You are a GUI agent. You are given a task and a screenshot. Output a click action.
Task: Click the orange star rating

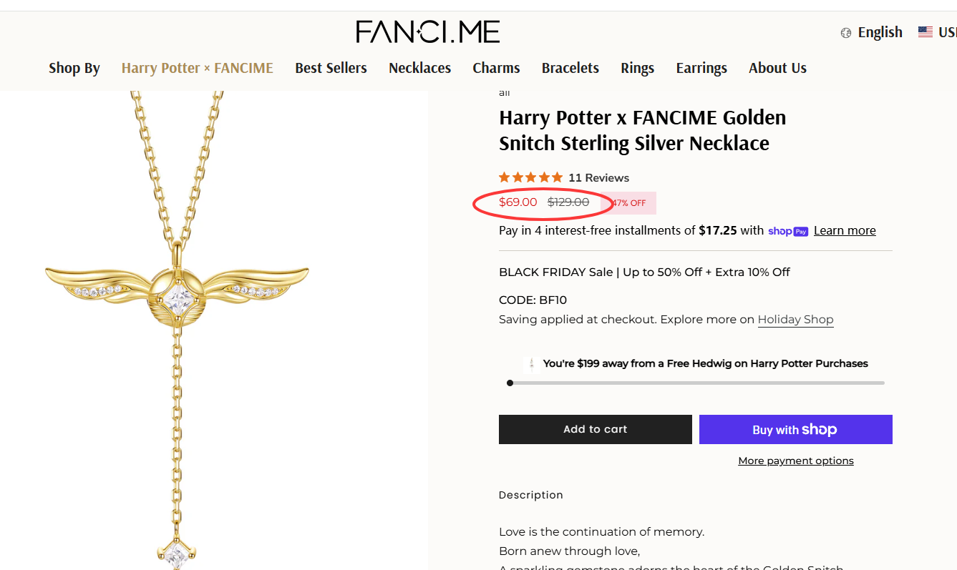click(x=530, y=177)
